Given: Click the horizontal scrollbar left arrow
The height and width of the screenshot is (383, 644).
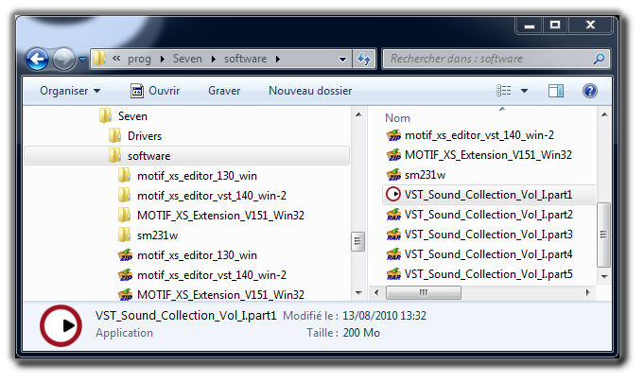Looking at the screenshot, I should tap(376, 293).
